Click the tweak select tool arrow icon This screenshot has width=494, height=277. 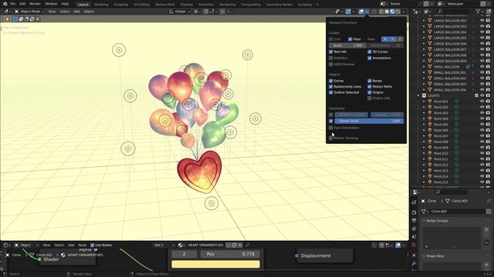pyautogui.click(x=7, y=19)
